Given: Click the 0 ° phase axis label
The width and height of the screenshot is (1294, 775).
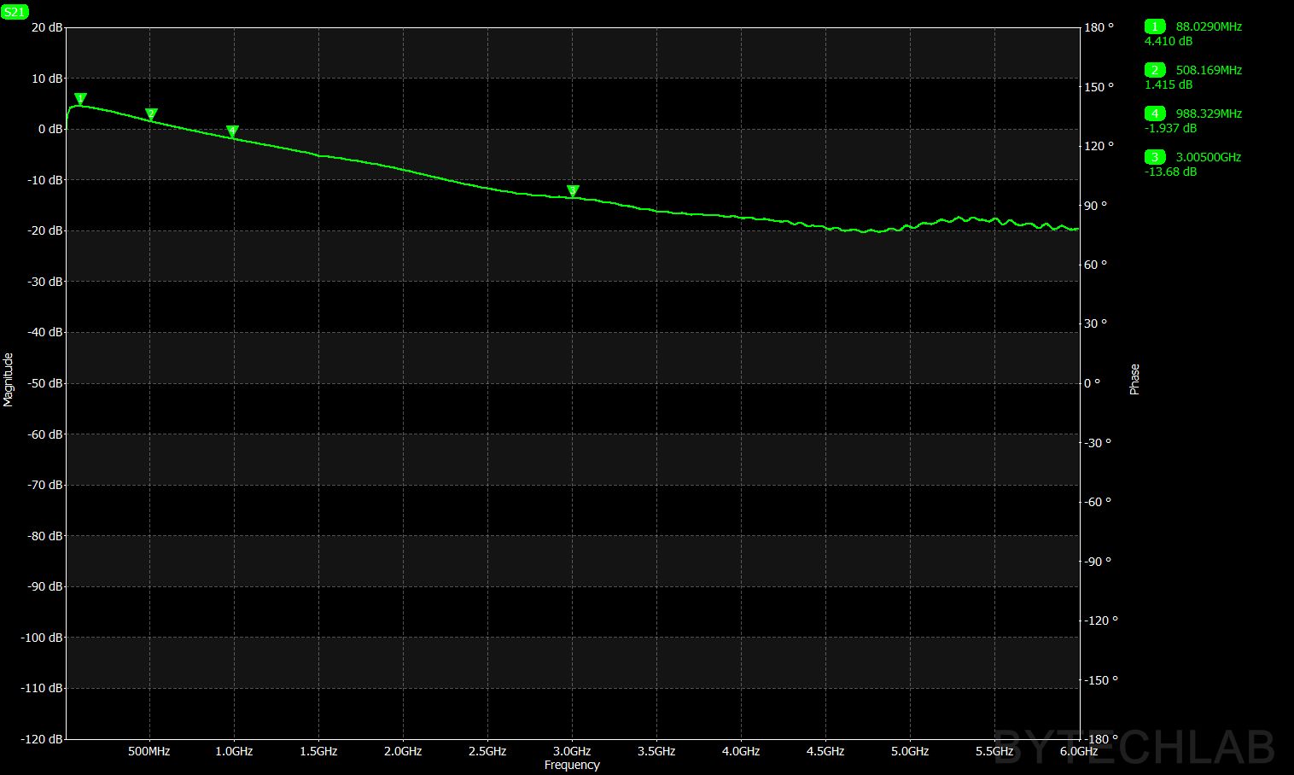Looking at the screenshot, I should tap(1093, 383).
